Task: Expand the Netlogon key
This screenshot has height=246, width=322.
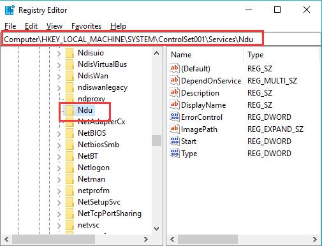Action: coord(59,168)
